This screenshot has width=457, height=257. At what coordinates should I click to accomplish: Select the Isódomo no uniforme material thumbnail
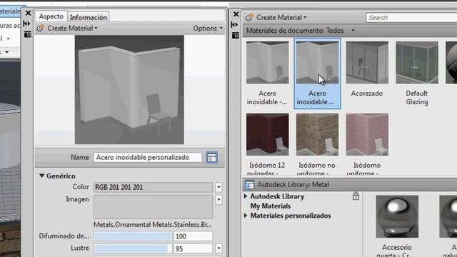pyautogui.click(x=317, y=134)
